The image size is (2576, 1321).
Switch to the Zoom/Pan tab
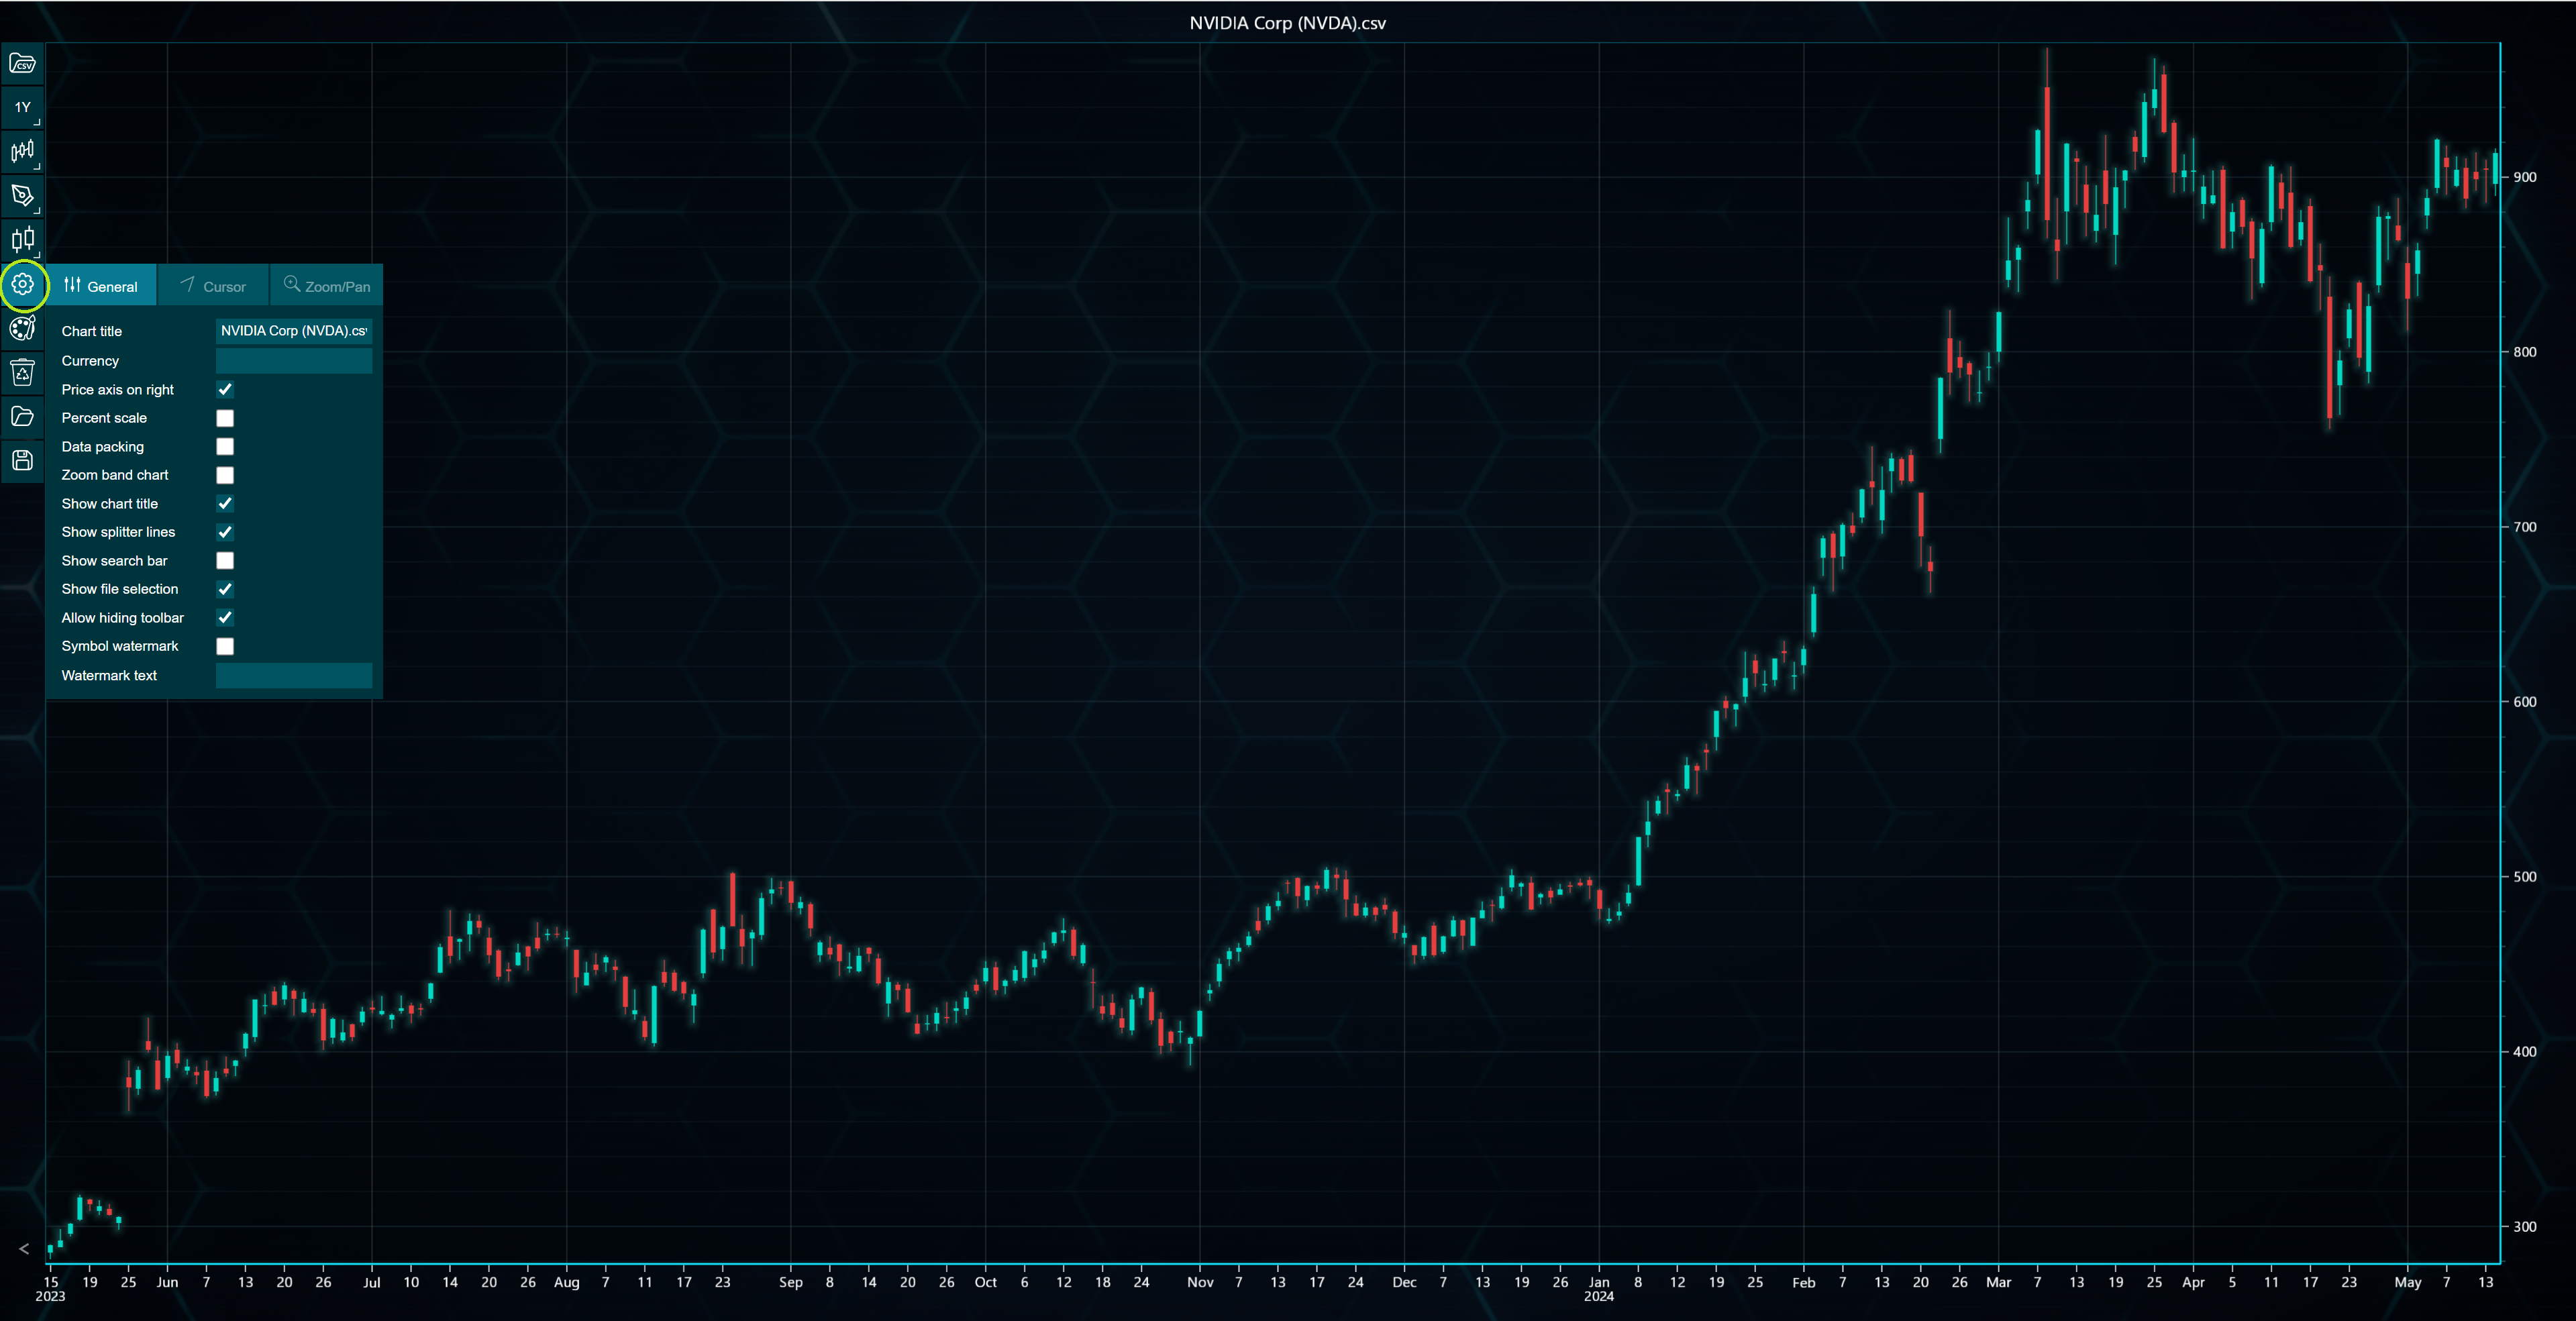click(327, 286)
